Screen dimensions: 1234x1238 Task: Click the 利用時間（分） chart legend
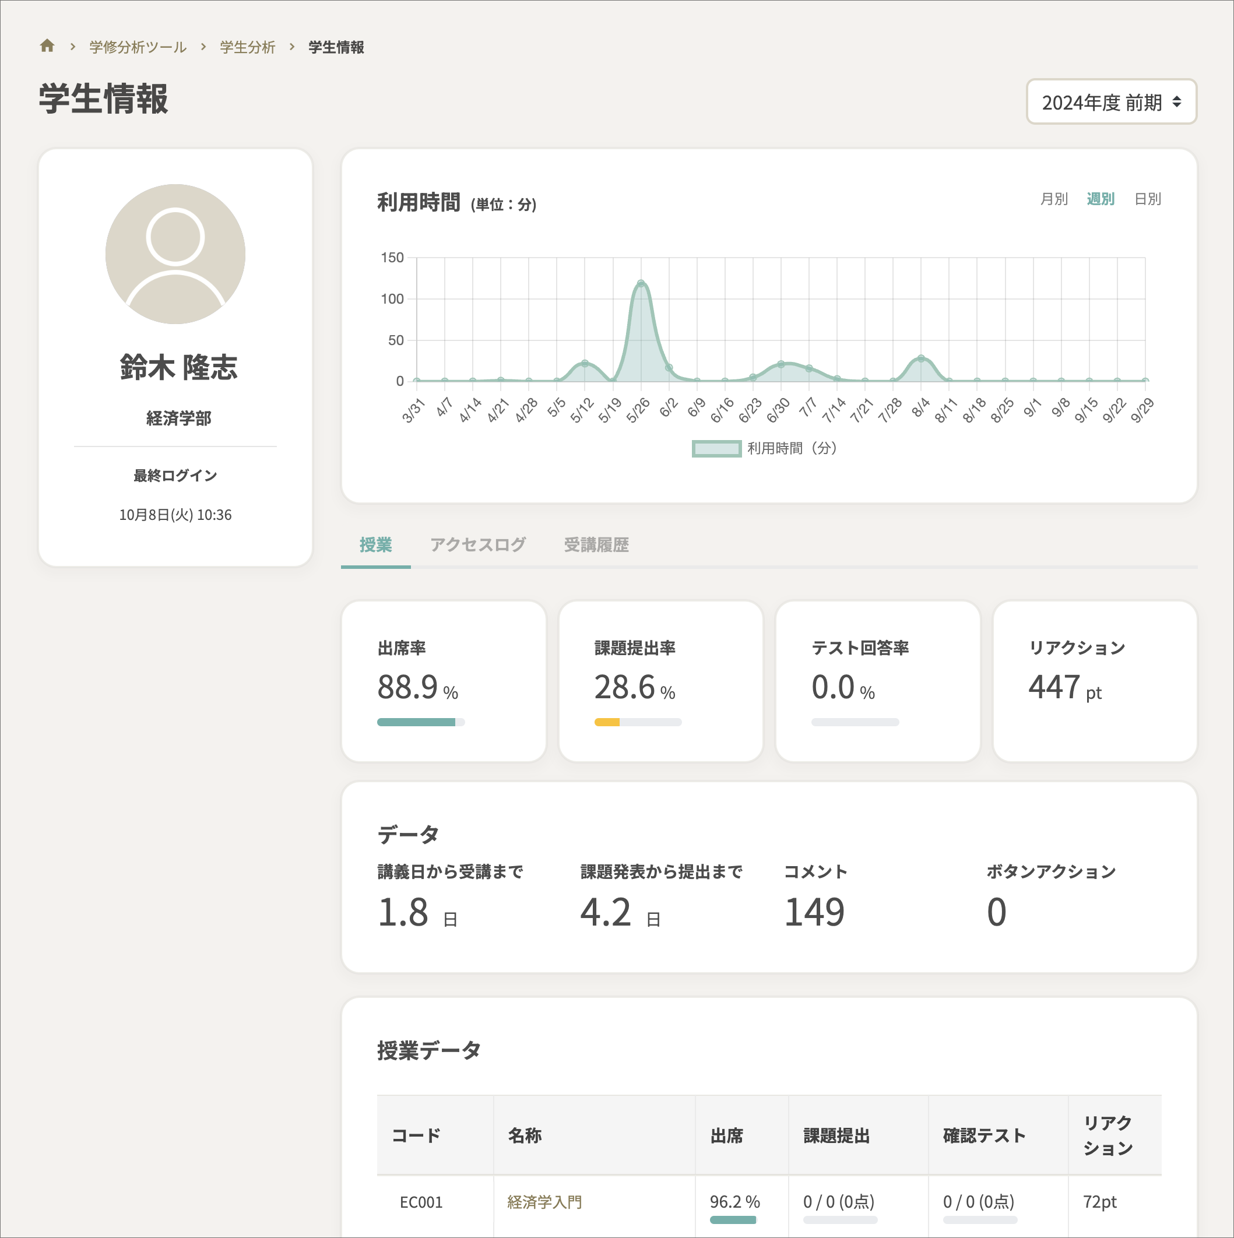[764, 449]
